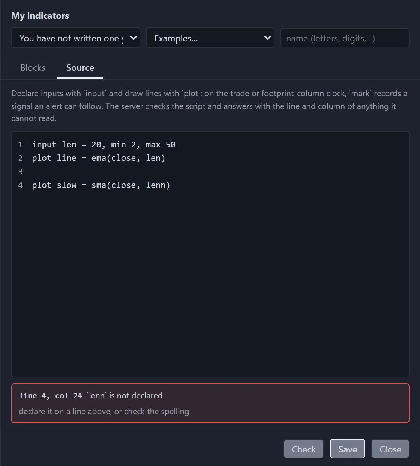The height and width of the screenshot is (466, 420).
Task: Click the empty line number 3
Action: [21, 172]
